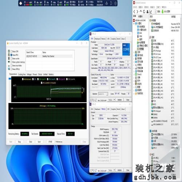Open Tools dropdown arrow in upper CPU-Z window
Viewport: 182px width, 182px height.
point(114,100)
